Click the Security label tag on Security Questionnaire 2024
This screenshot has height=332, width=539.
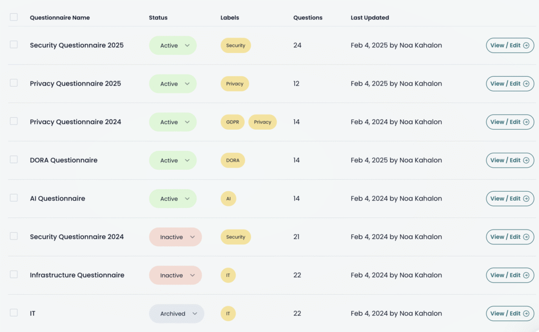pos(235,237)
